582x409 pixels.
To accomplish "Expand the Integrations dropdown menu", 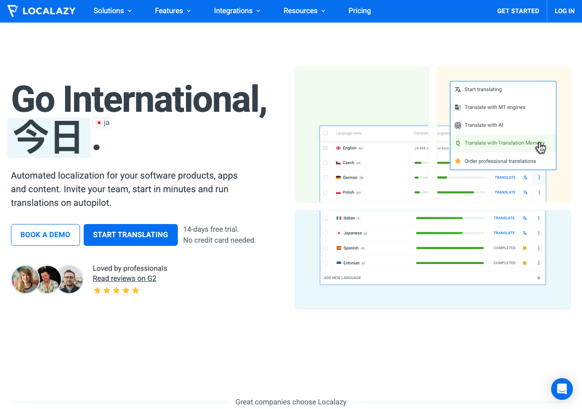I will 237,11.
